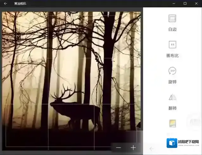
Task: Zoom out with the minus button
Action: click(118, 148)
